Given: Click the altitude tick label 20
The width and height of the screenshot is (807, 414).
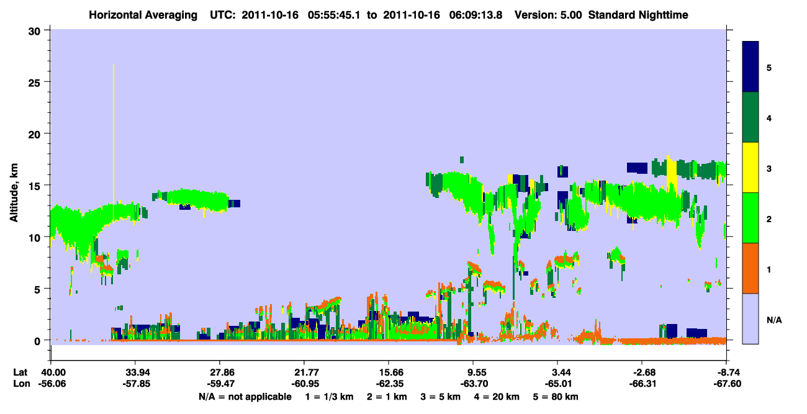Looking at the screenshot, I should point(36,134).
